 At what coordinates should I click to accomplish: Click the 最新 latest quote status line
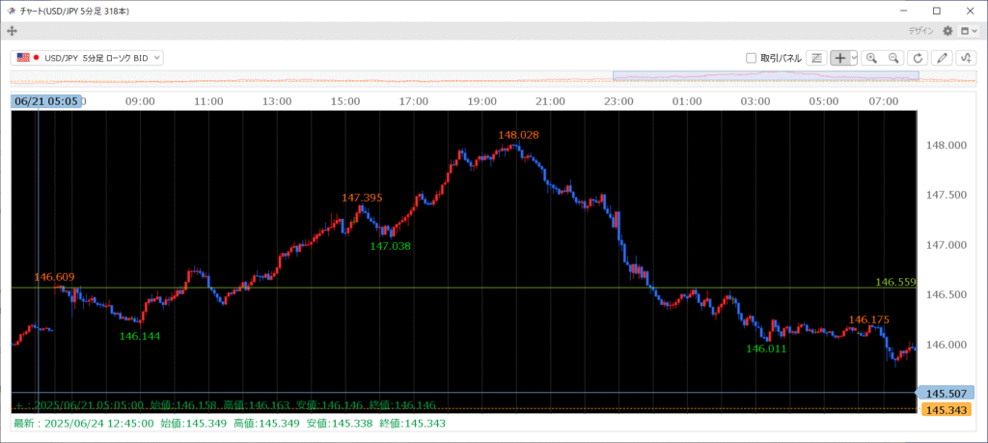(x=230, y=424)
